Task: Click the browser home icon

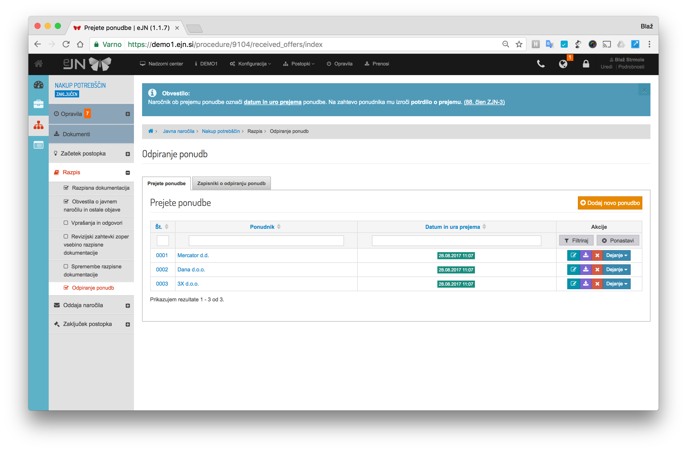Action: click(80, 44)
